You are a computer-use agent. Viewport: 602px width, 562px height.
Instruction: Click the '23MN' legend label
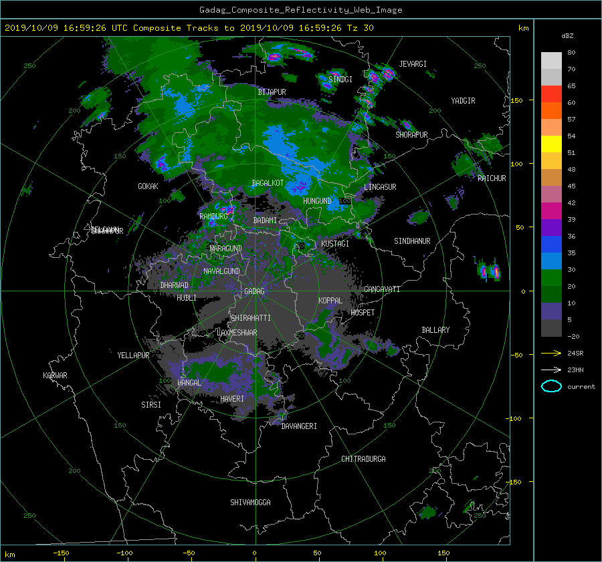(x=575, y=370)
